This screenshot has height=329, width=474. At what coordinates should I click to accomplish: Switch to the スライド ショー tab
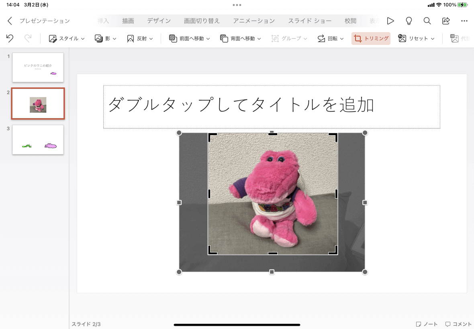click(310, 21)
